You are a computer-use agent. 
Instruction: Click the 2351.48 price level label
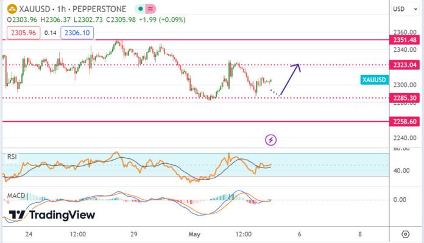(405, 40)
